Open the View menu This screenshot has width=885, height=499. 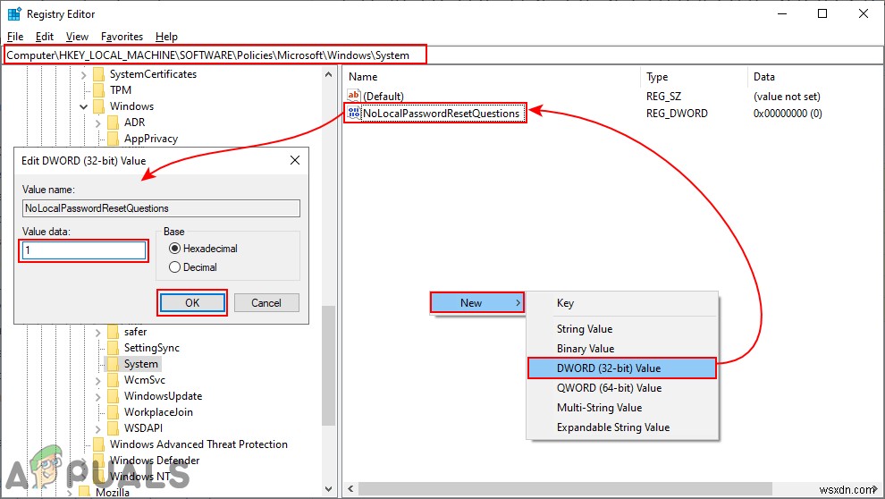[77, 37]
